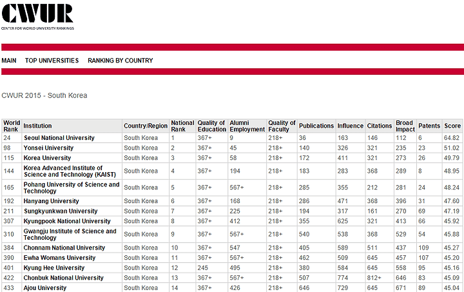Select Seoul National's alumni employment 9
Screen dimensions: 464x292
(x=231, y=138)
